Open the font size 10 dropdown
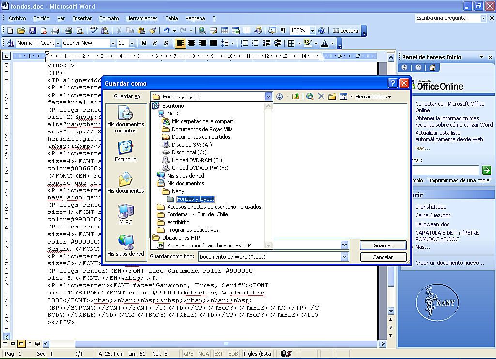The width and height of the screenshot is (496, 359). (132, 43)
